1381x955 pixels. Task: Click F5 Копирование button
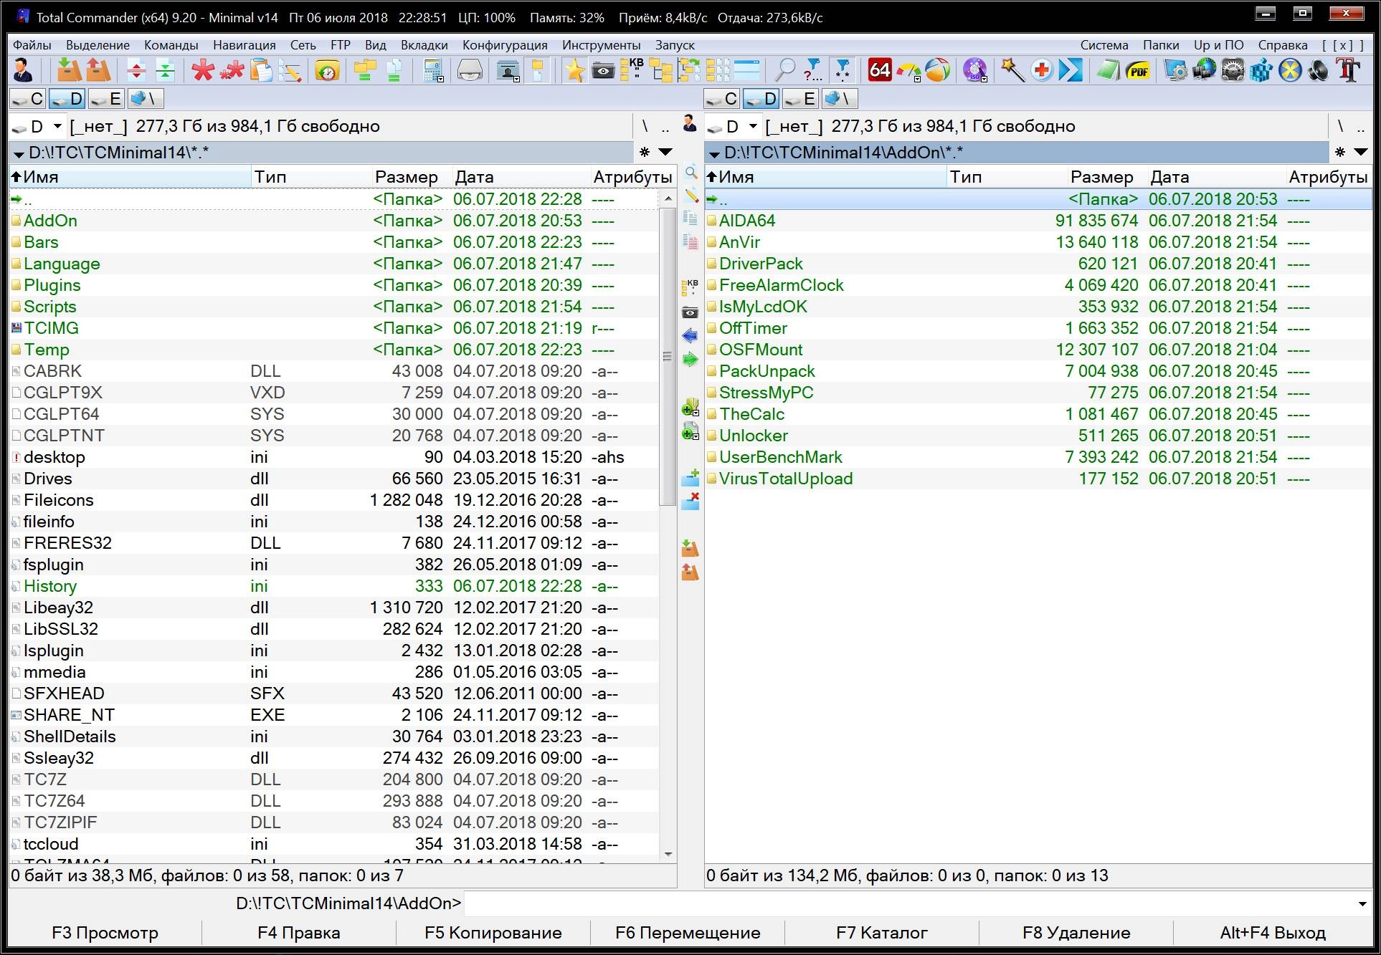[493, 933]
